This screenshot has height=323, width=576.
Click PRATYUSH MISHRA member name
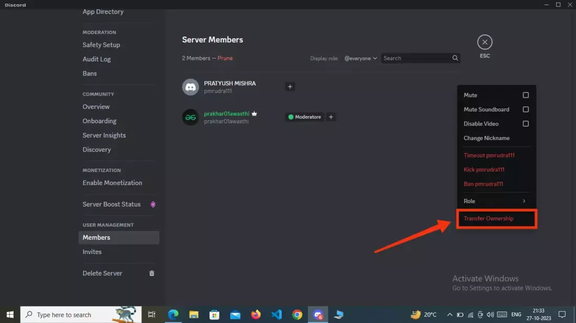click(230, 83)
